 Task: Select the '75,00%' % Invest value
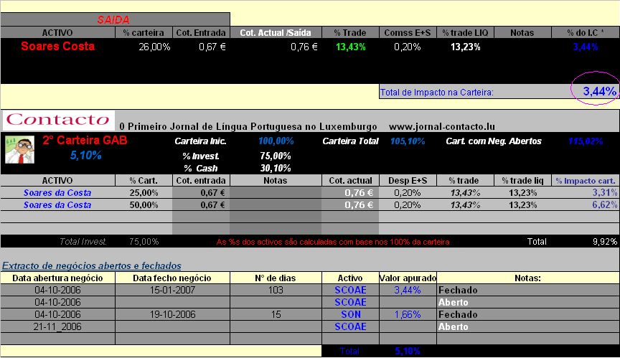click(x=276, y=156)
